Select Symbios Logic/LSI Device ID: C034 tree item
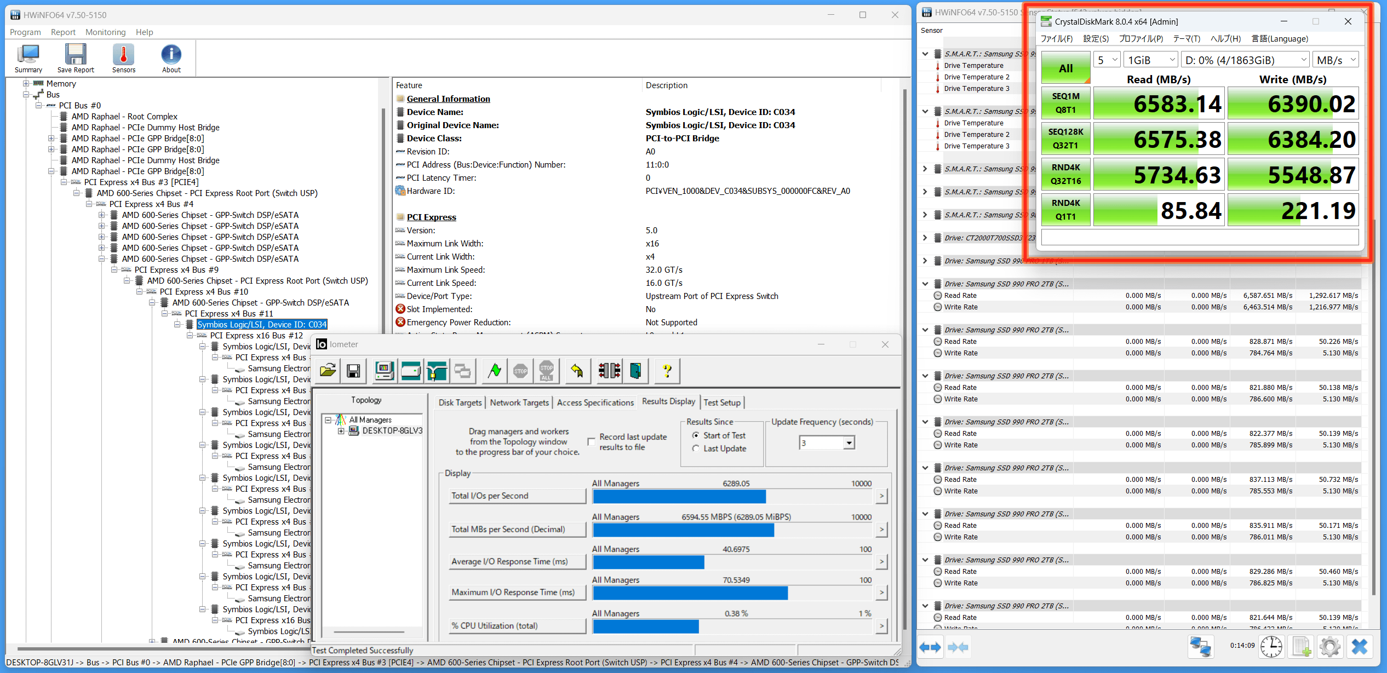1387x673 pixels. click(262, 325)
